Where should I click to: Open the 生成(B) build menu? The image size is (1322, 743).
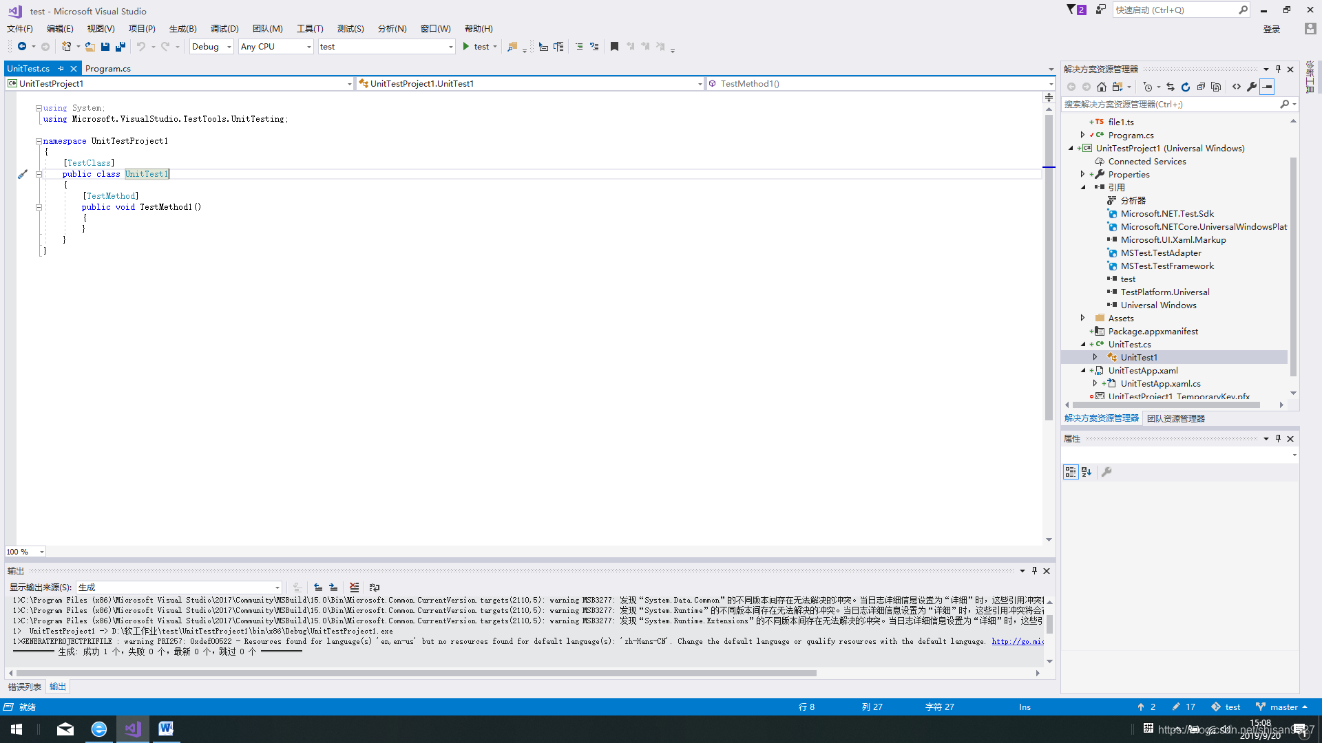tap(182, 29)
